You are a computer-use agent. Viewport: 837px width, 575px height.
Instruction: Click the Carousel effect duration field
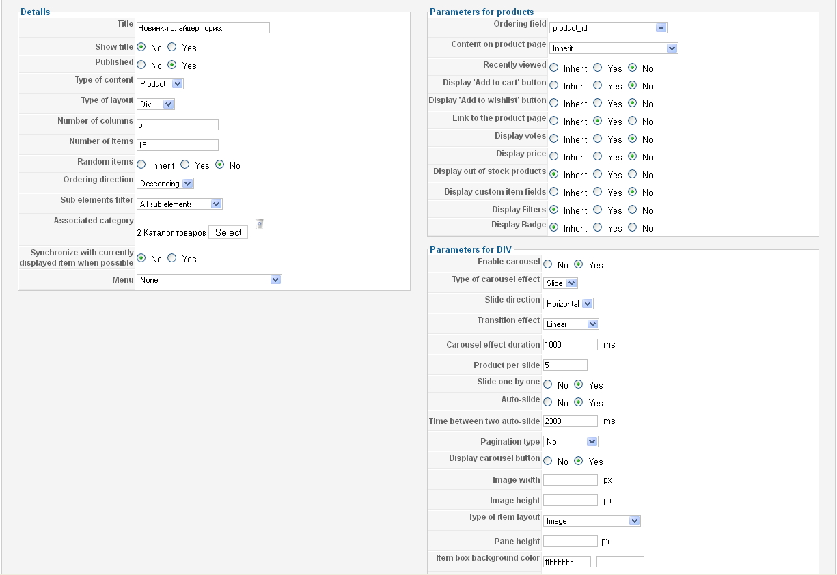(570, 345)
